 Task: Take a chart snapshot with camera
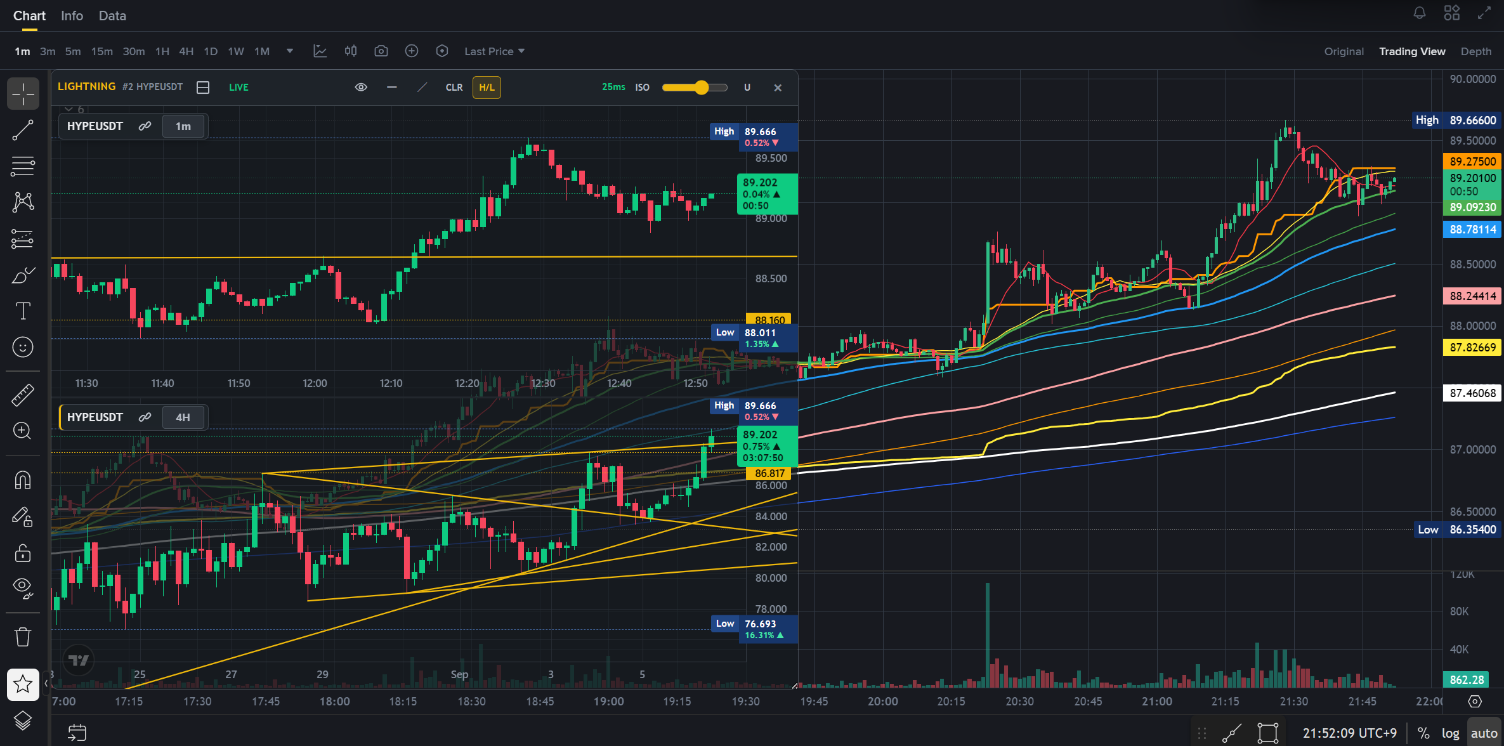pyautogui.click(x=381, y=51)
